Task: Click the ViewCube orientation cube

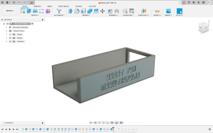Action: [x=203, y=27]
